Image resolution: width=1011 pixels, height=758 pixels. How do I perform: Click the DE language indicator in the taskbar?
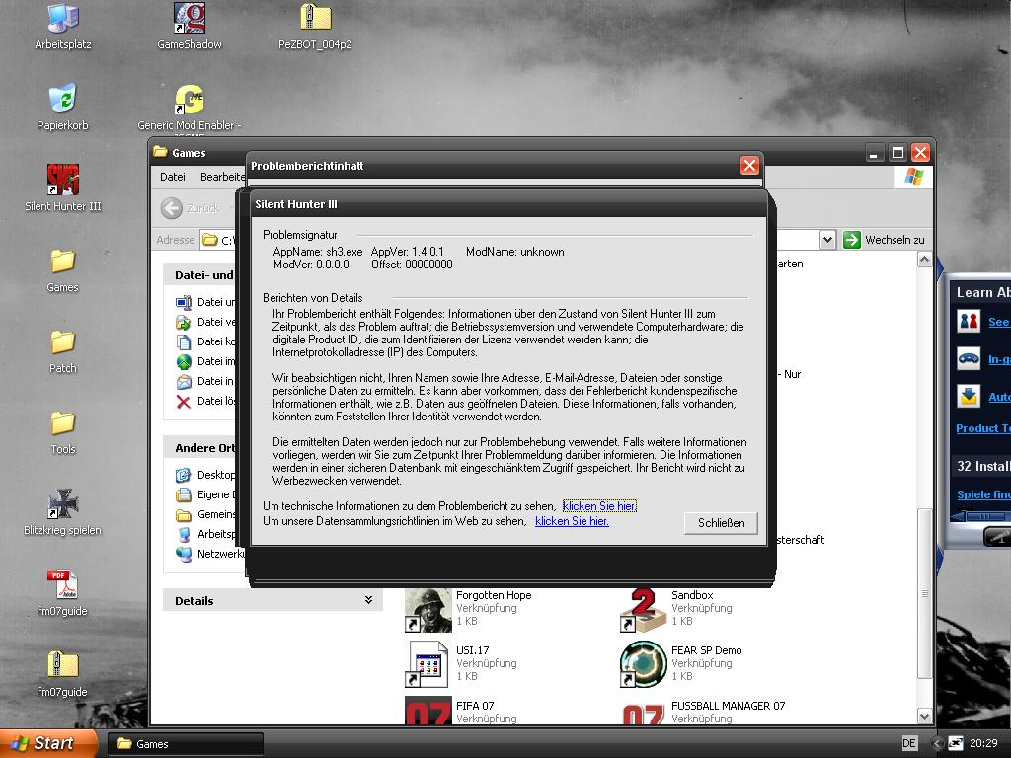click(909, 743)
